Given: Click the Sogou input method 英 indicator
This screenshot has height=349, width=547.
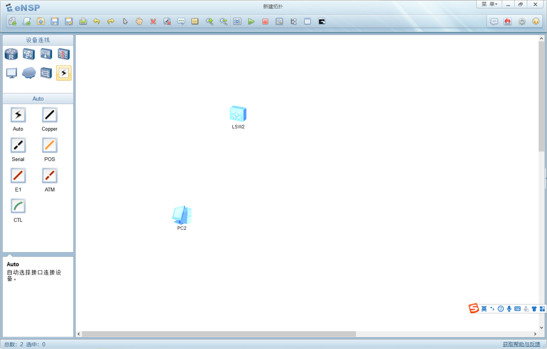Looking at the screenshot, I should (x=484, y=309).
